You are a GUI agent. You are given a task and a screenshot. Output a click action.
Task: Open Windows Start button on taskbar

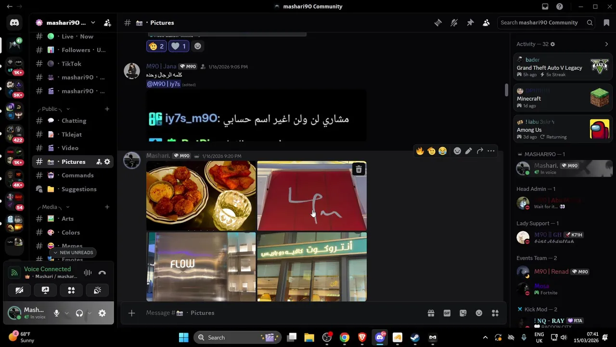[x=184, y=337]
